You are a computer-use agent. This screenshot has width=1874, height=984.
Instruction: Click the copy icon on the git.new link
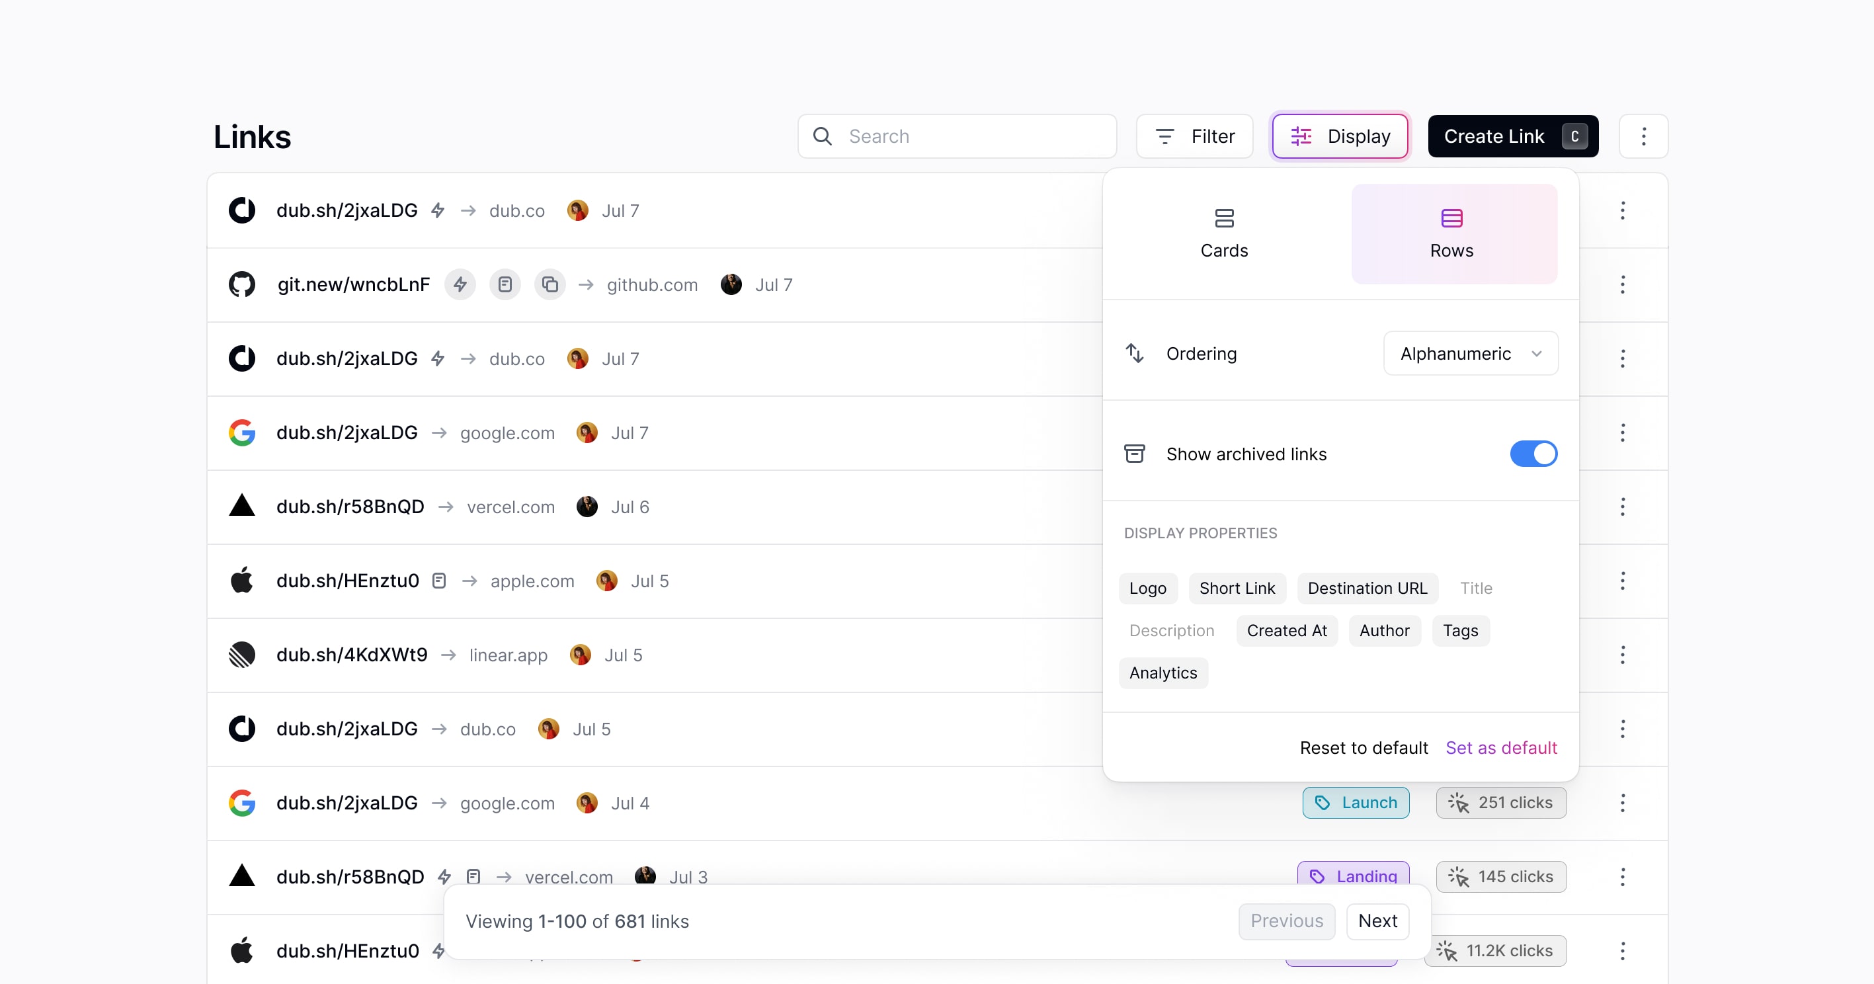pos(551,284)
